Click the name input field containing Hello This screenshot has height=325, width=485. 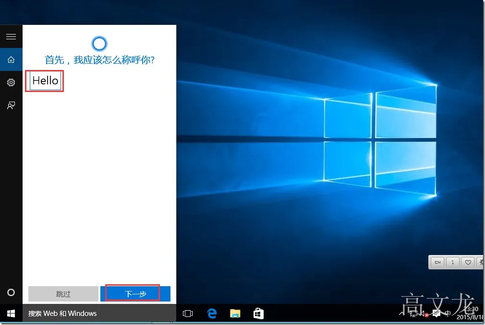(45, 81)
